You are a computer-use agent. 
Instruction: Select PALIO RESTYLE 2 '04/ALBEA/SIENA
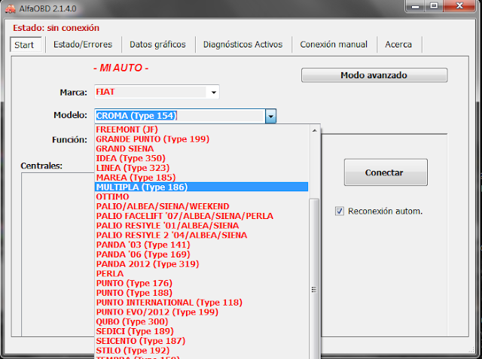(x=201, y=236)
